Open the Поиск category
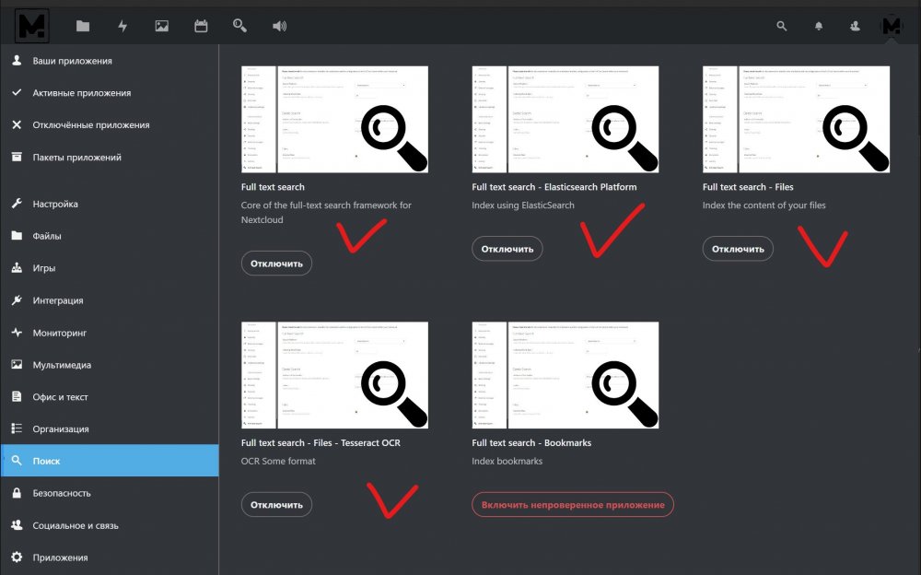921x575 pixels. coord(110,461)
